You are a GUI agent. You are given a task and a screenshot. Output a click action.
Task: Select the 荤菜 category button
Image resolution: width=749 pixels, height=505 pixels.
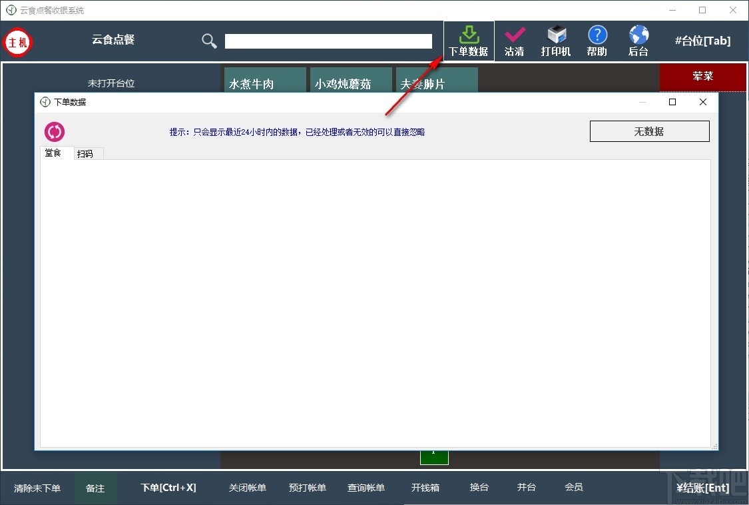pyautogui.click(x=703, y=77)
